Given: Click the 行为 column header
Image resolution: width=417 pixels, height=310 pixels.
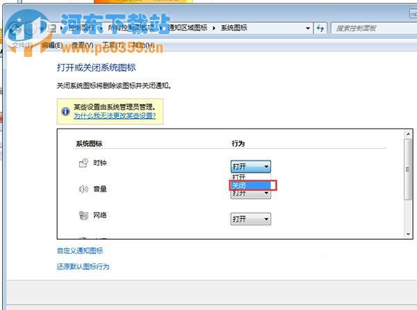Looking at the screenshot, I should 238,144.
